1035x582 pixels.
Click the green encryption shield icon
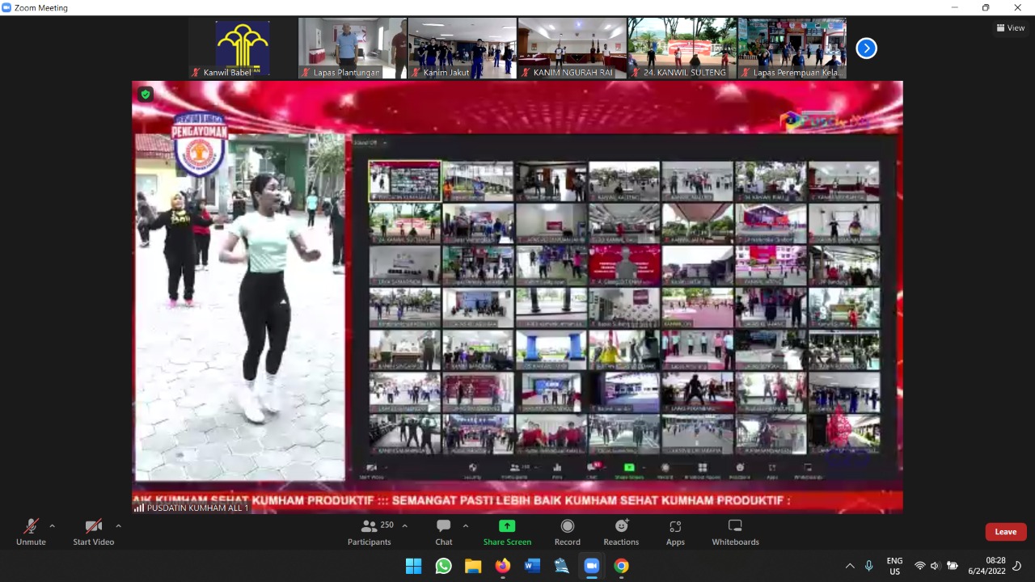(x=146, y=94)
